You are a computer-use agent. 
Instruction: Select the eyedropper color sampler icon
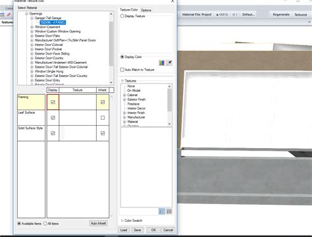click(169, 63)
